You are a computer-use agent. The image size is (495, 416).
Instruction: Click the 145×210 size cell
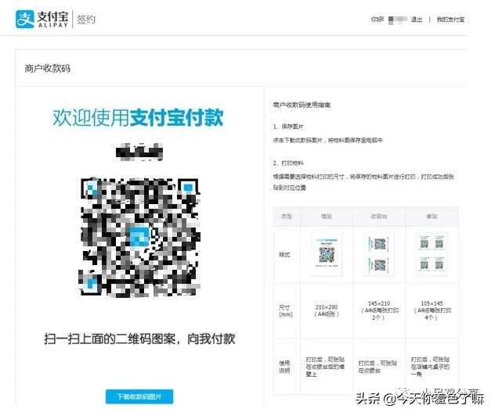tap(379, 310)
